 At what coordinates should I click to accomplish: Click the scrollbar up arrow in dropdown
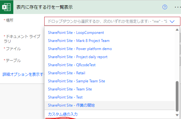tap(177, 30)
